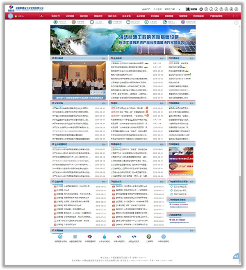Open the ENOVIA shortcut icon
Viewport: 246px width, 270px height.
pyautogui.click(x=55, y=22)
